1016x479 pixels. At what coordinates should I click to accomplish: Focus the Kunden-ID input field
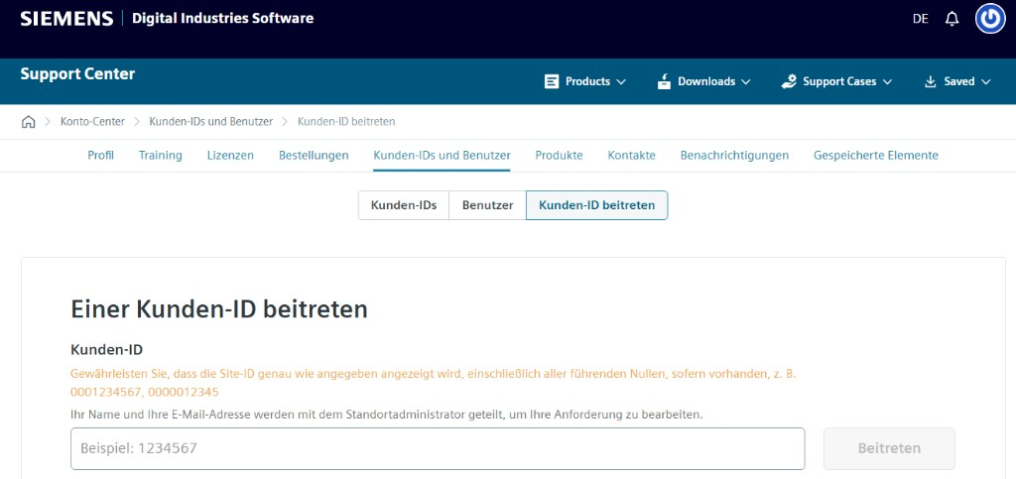coord(438,448)
